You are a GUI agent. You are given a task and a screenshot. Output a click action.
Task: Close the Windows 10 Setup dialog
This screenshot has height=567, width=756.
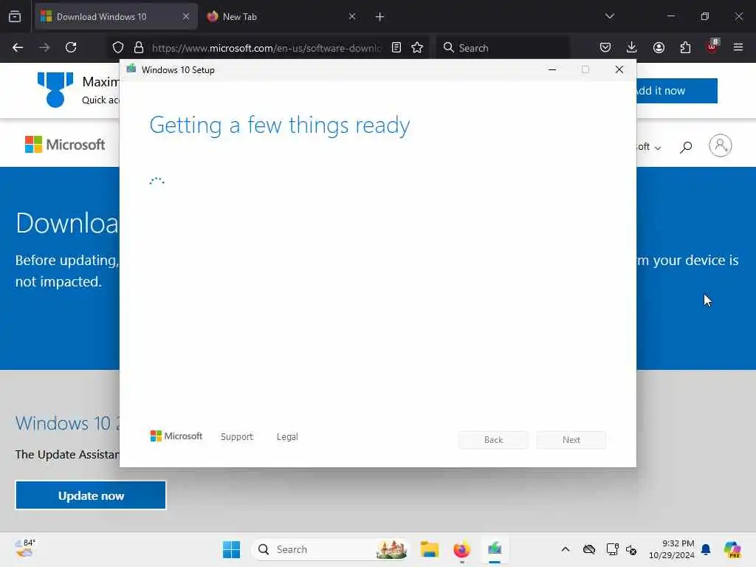point(619,69)
